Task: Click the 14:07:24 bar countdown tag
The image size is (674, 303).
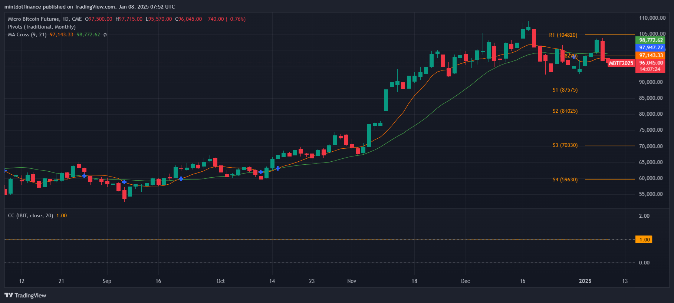Action: pos(651,69)
